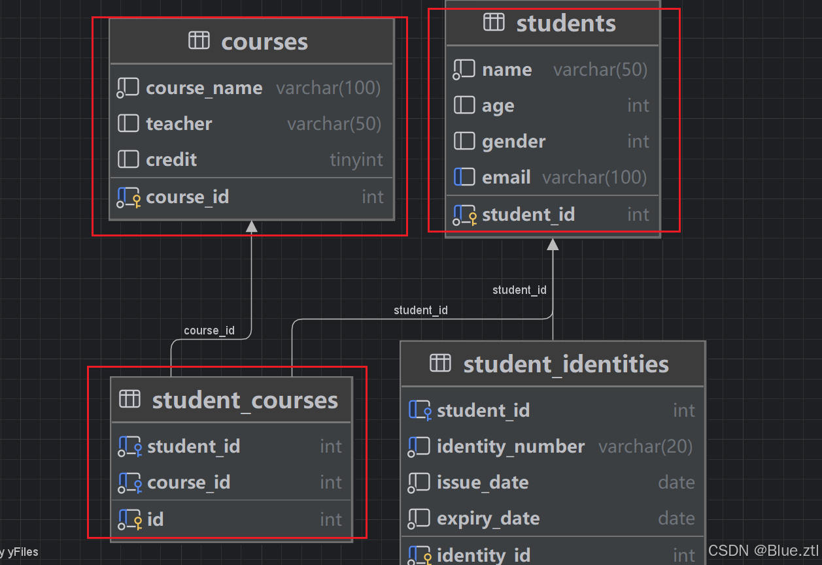Click the foreign key icon of student_identities student_id
The width and height of the screenshot is (822, 565).
coord(420,411)
